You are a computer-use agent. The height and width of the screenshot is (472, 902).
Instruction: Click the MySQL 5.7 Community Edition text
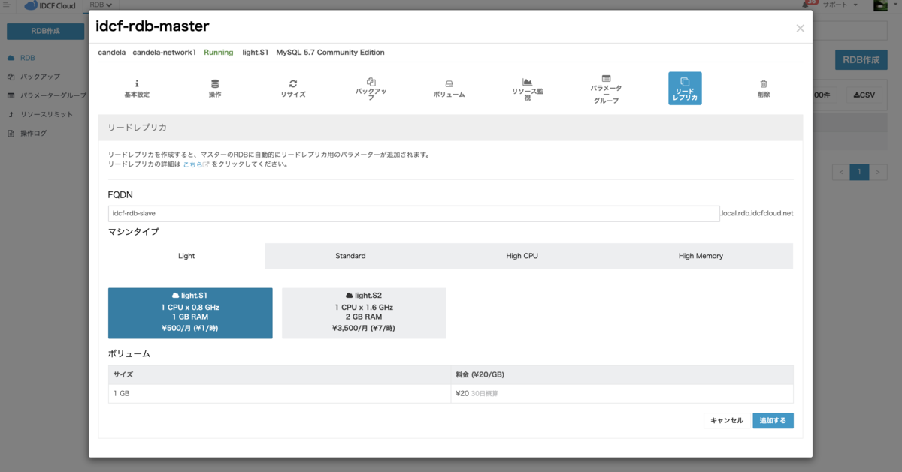(330, 53)
